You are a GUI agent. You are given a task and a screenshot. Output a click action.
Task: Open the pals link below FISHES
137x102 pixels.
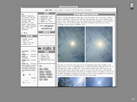click(45, 58)
